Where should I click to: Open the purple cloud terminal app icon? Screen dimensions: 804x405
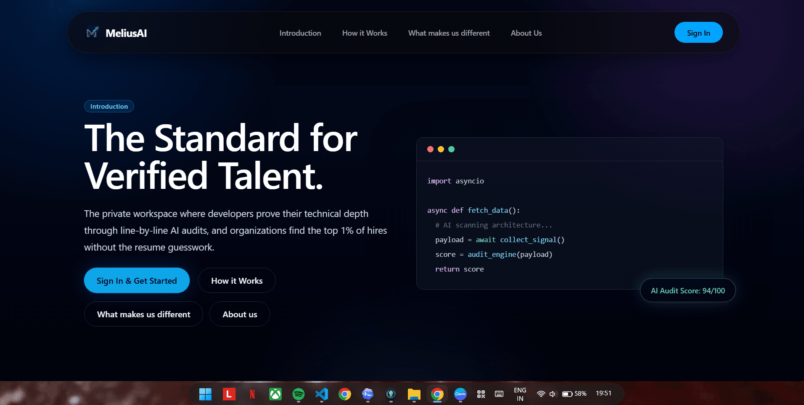click(x=368, y=394)
